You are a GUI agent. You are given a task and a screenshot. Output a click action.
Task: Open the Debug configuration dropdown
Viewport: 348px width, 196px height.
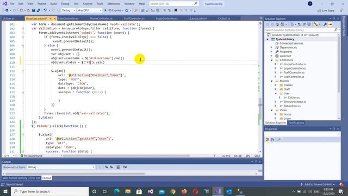[x=69, y=10]
